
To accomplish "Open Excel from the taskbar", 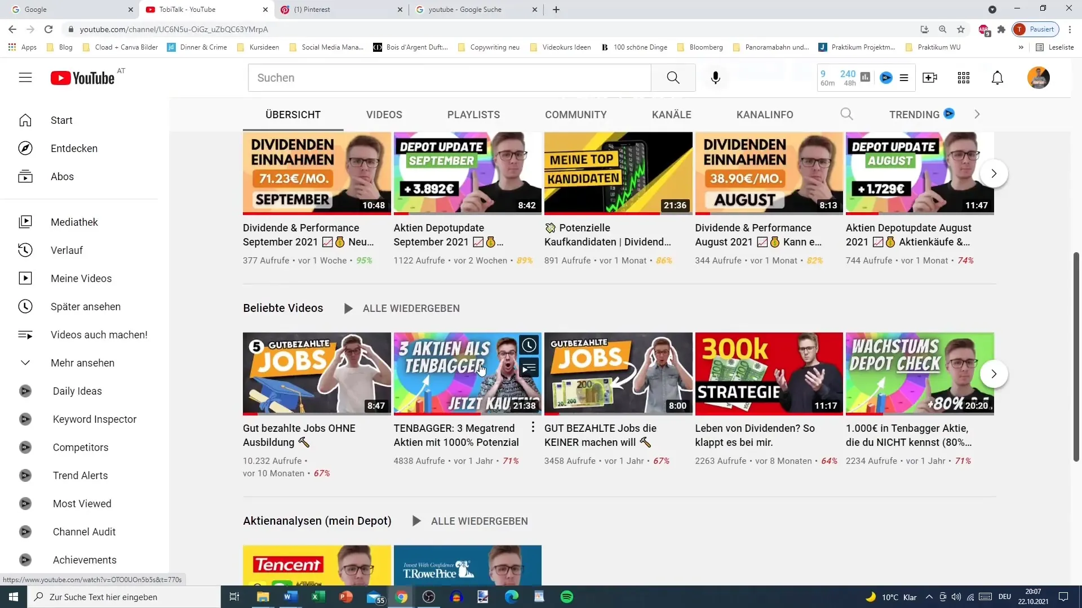I will tap(318, 597).
